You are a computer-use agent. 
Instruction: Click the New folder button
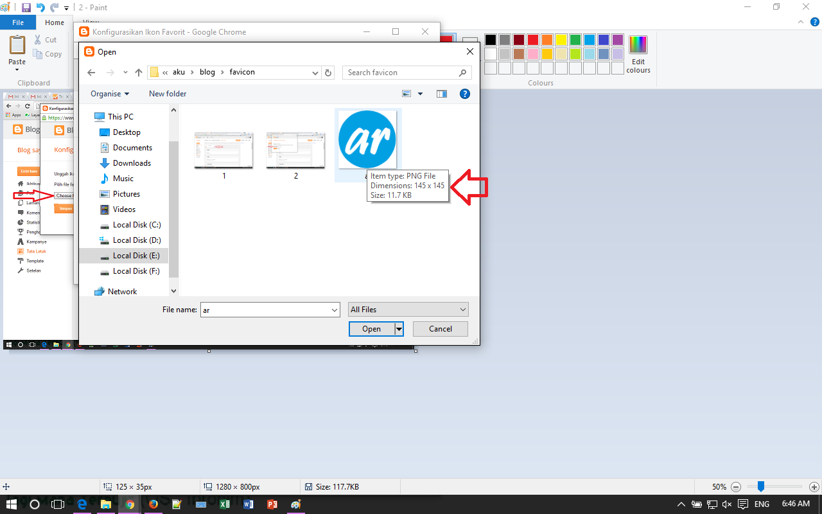(x=168, y=94)
